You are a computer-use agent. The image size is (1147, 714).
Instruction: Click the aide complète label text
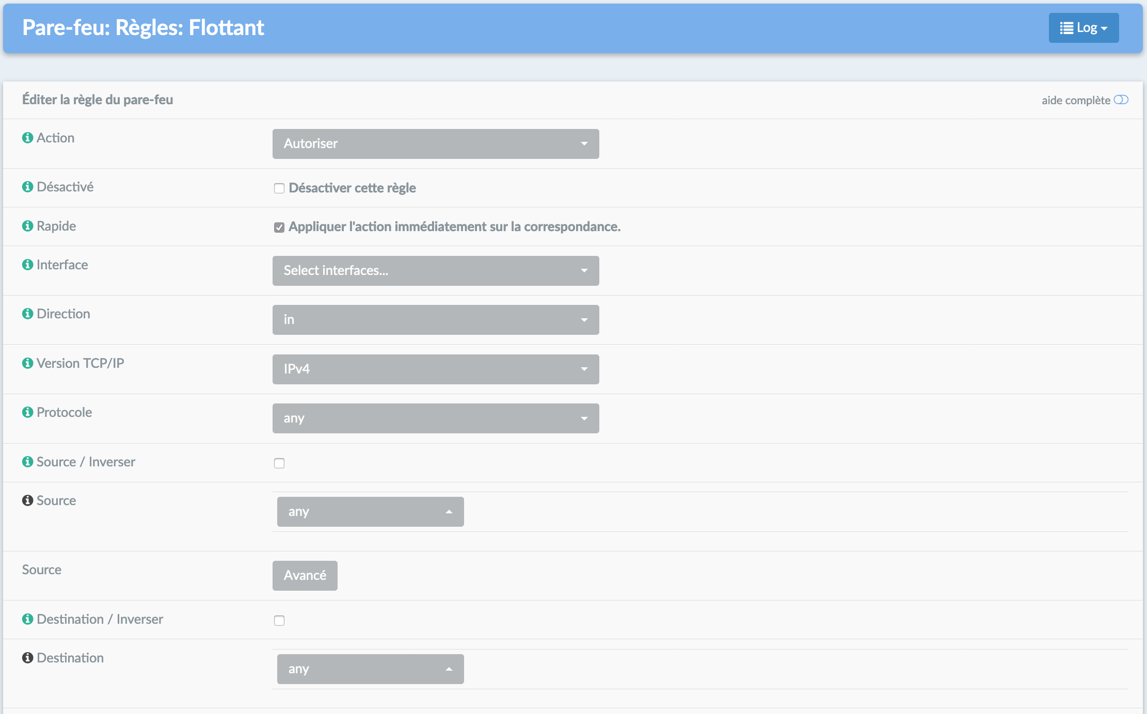click(1076, 100)
